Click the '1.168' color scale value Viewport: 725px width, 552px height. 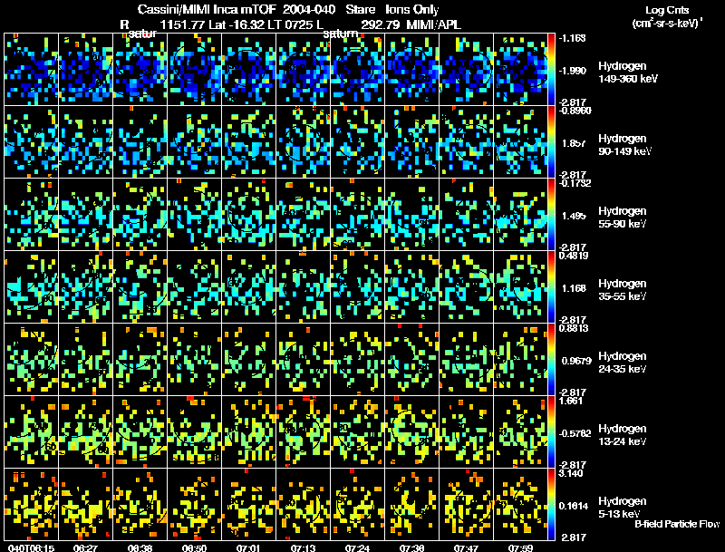574,288
